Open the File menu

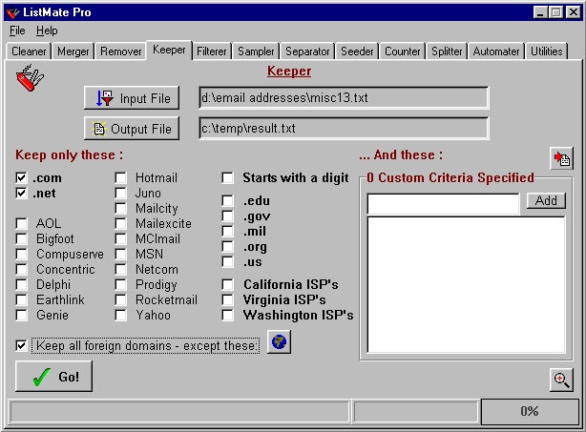pyautogui.click(x=17, y=31)
